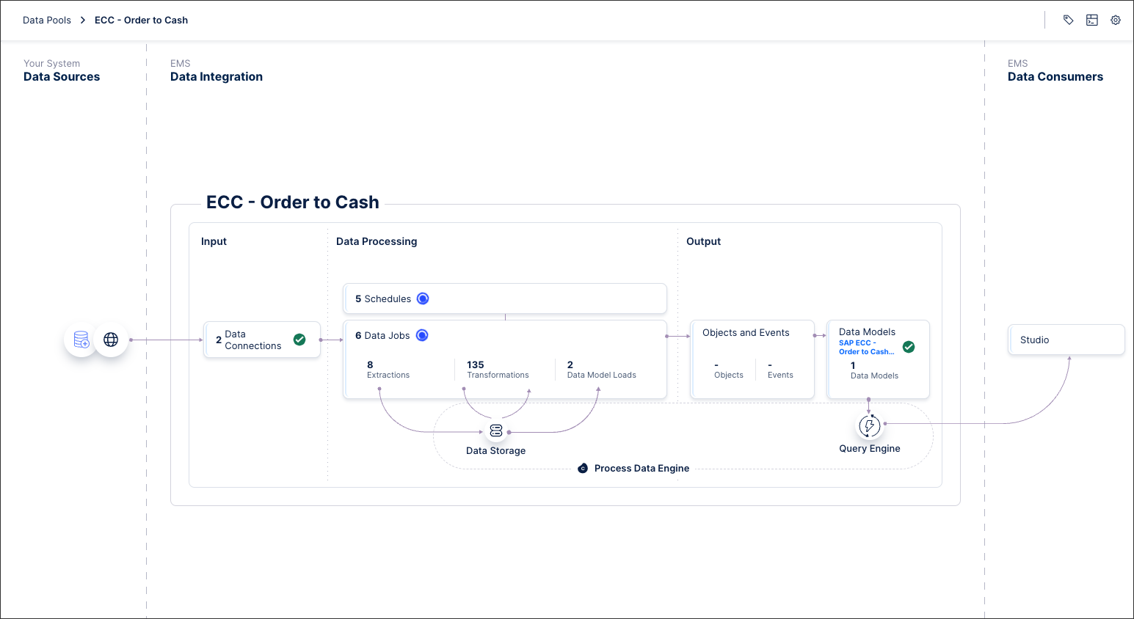Click the 1 Data Models count
This screenshot has height=619, width=1134.
(874, 370)
